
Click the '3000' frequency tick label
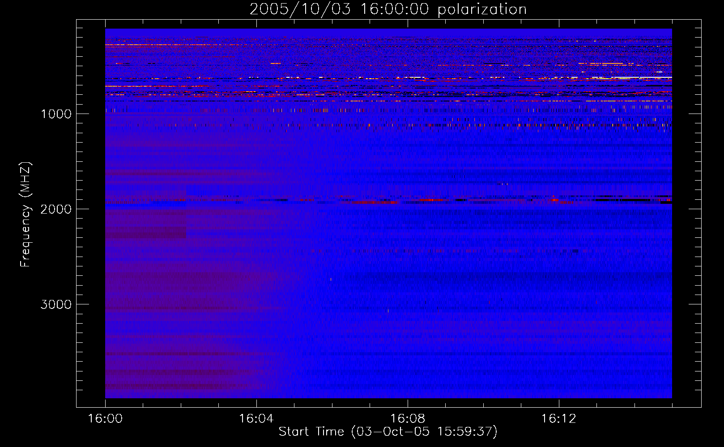pos(56,304)
